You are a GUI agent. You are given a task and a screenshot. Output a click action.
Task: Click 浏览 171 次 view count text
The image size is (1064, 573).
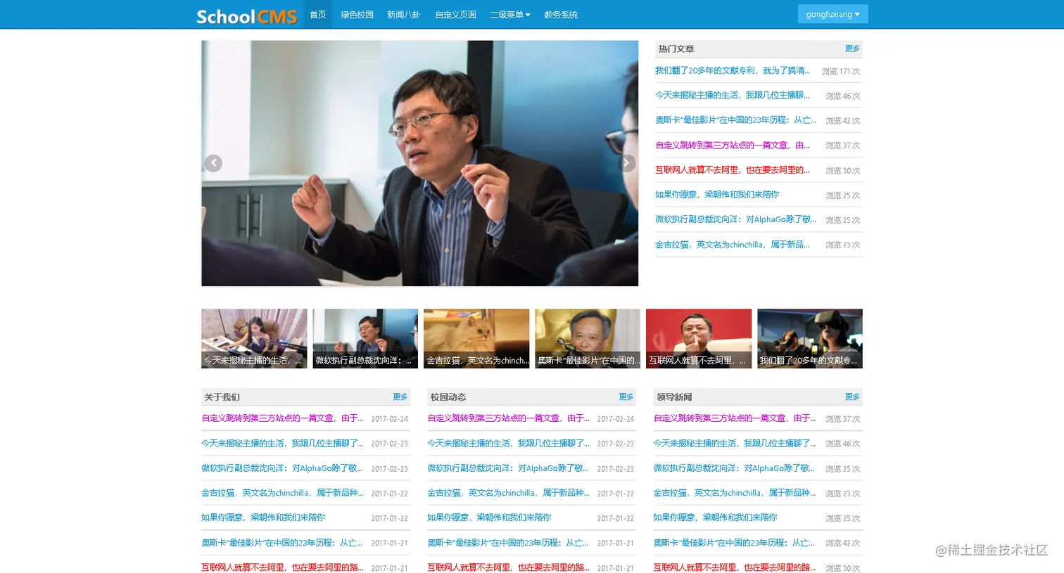841,72
